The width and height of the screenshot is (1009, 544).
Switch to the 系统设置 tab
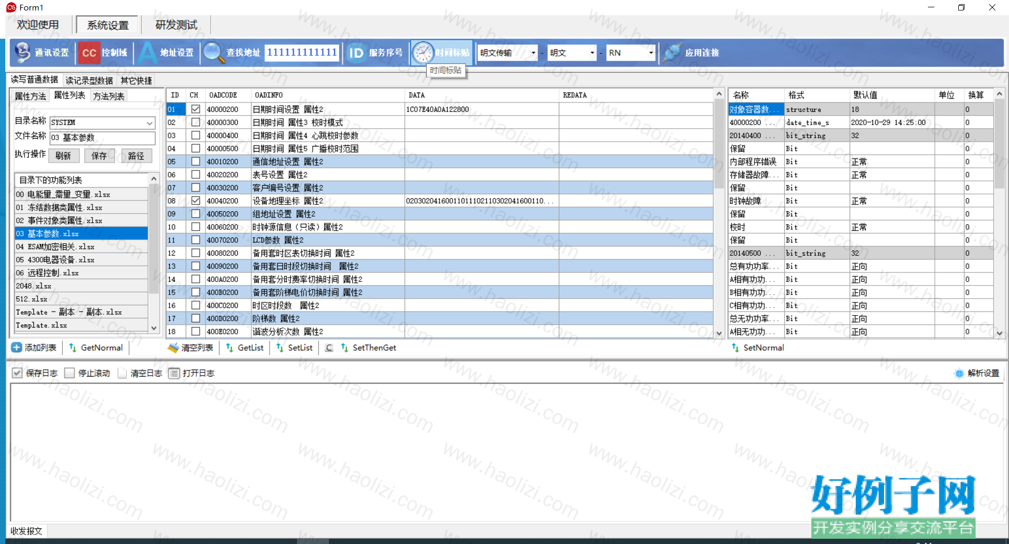point(107,25)
